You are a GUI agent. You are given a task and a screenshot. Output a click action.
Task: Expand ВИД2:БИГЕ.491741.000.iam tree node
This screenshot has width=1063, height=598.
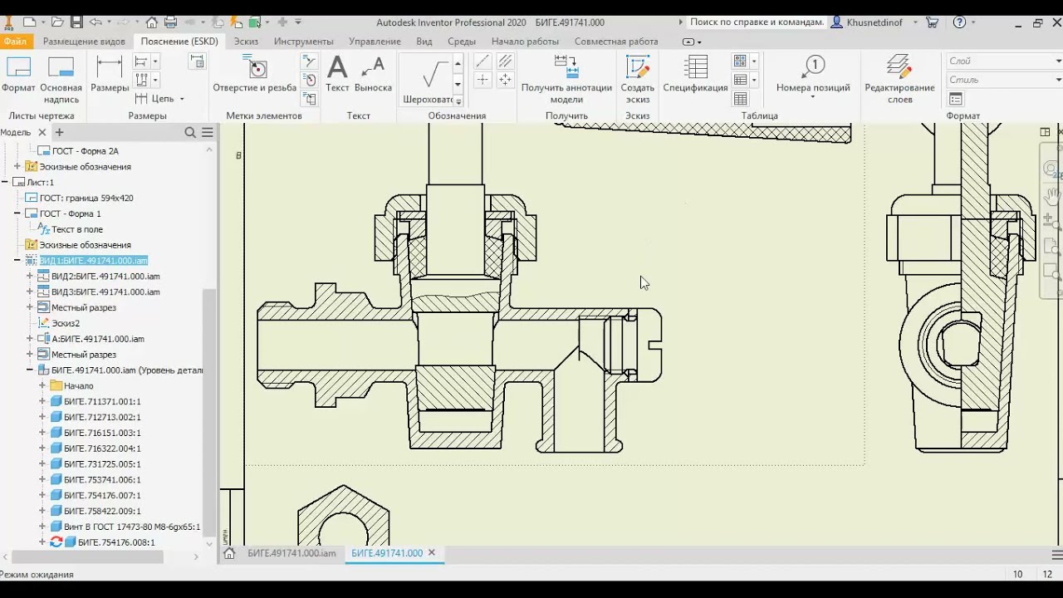click(30, 277)
